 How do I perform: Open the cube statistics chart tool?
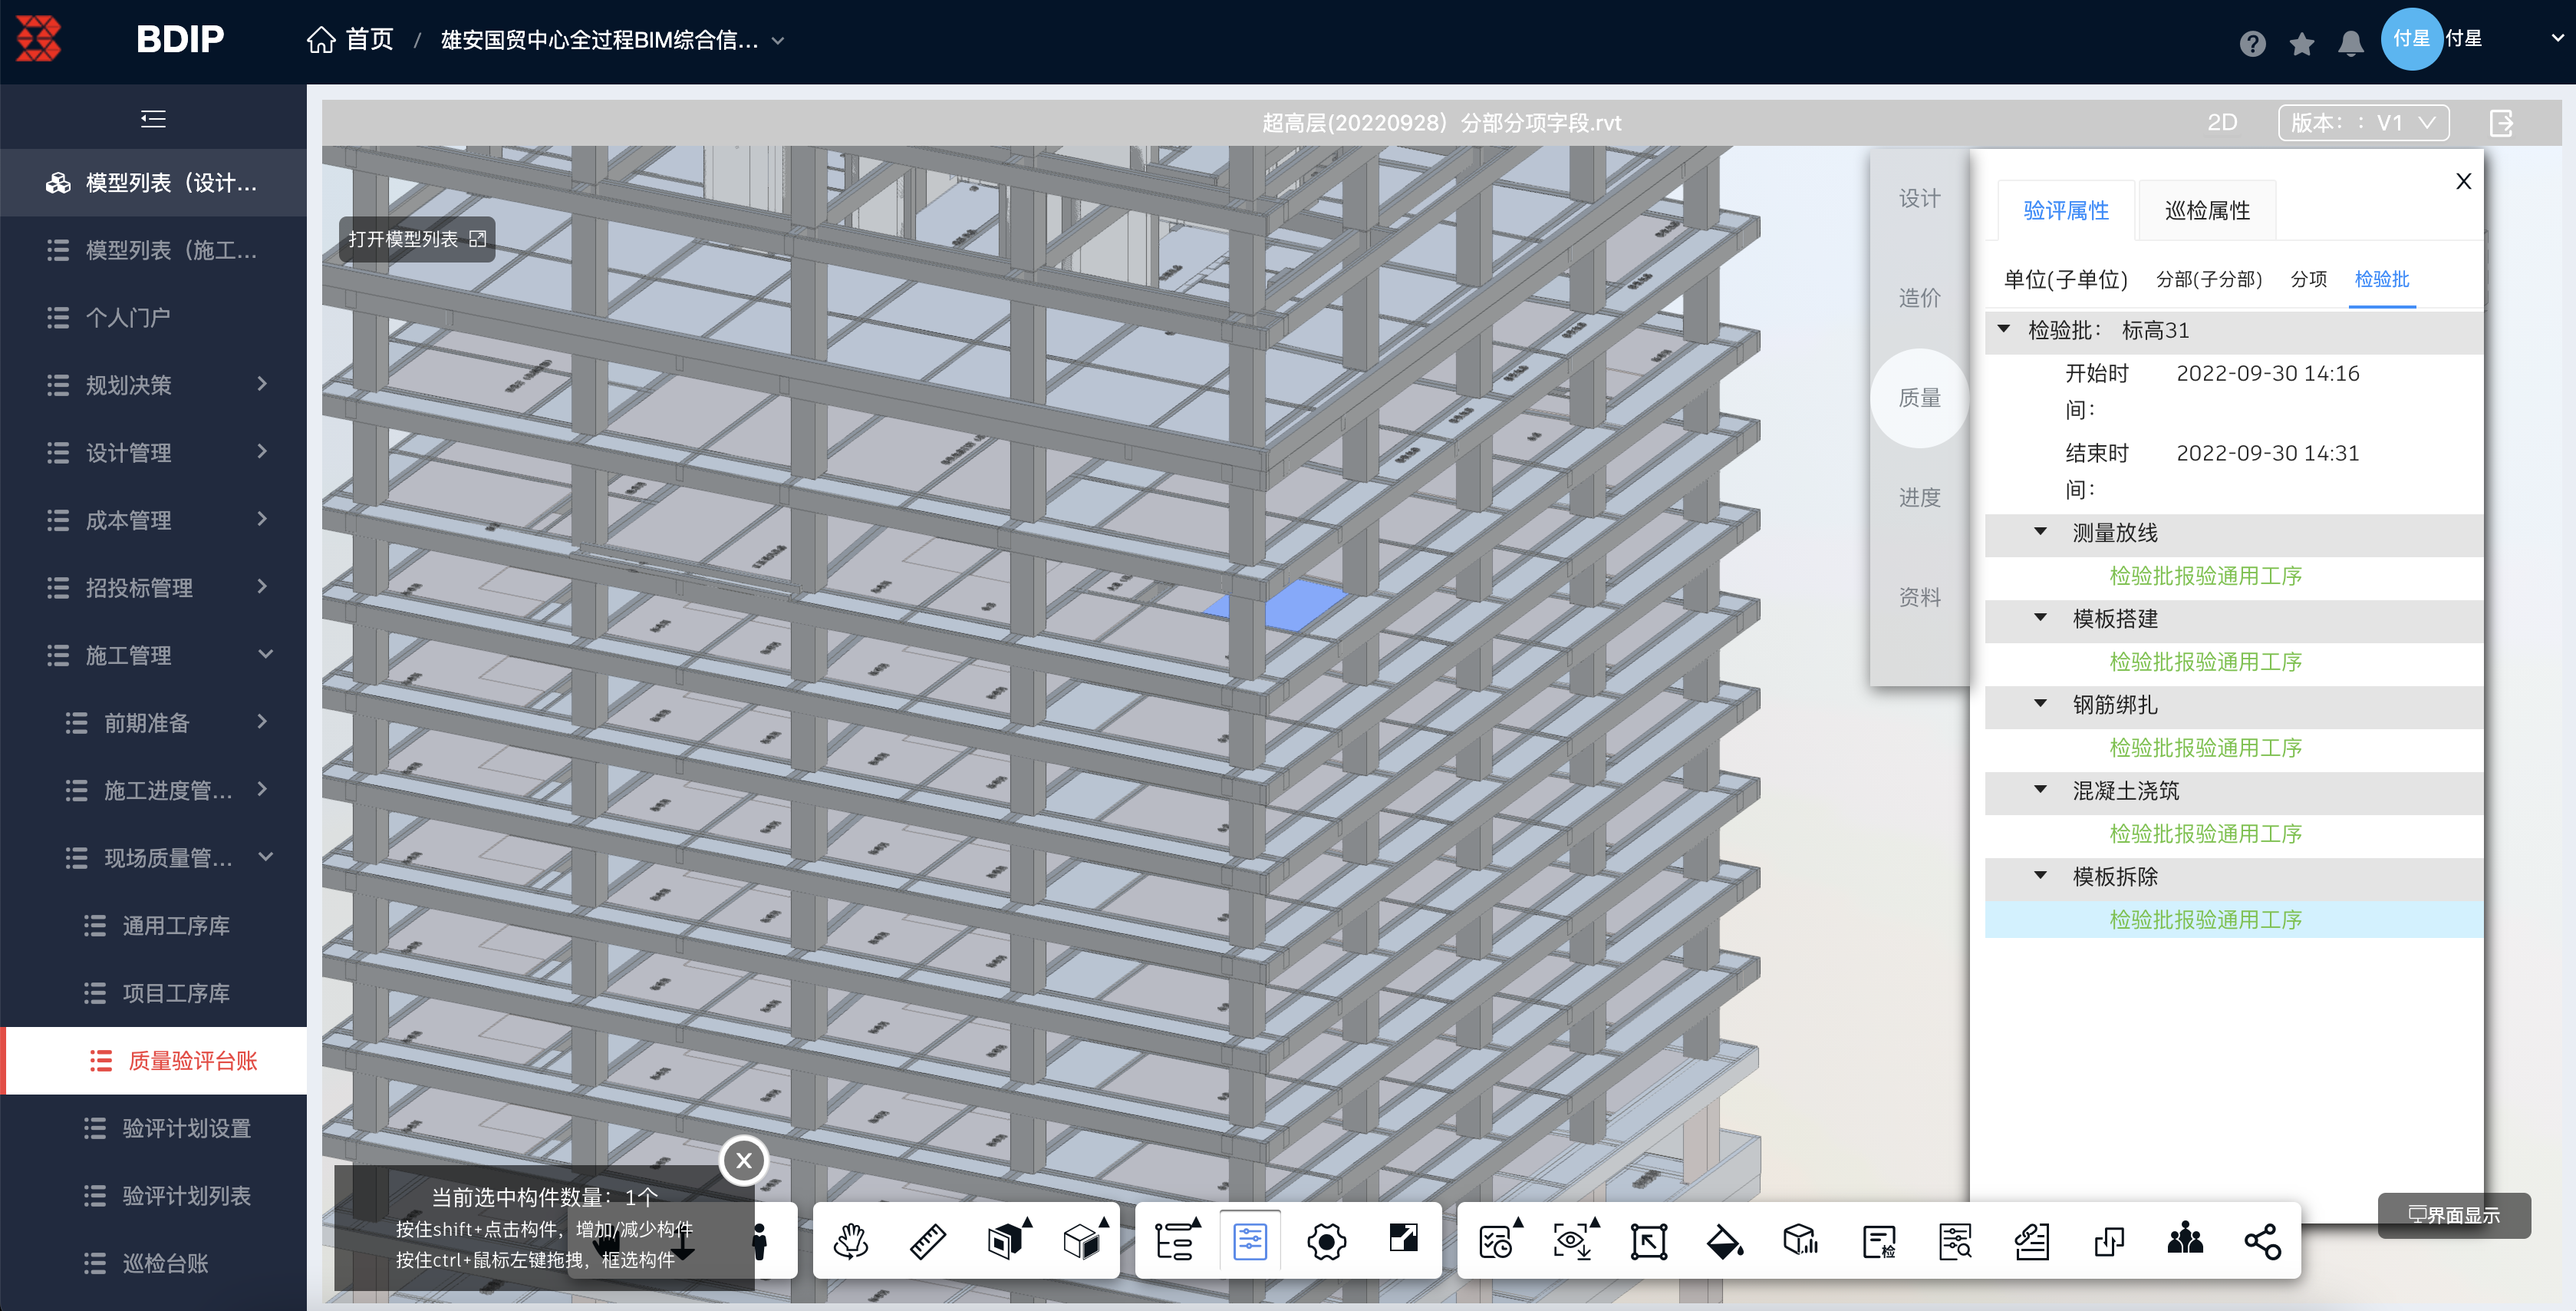coord(1801,1241)
